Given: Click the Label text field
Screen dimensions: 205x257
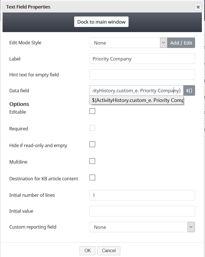Looking at the screenshot, I should [142, 59].
